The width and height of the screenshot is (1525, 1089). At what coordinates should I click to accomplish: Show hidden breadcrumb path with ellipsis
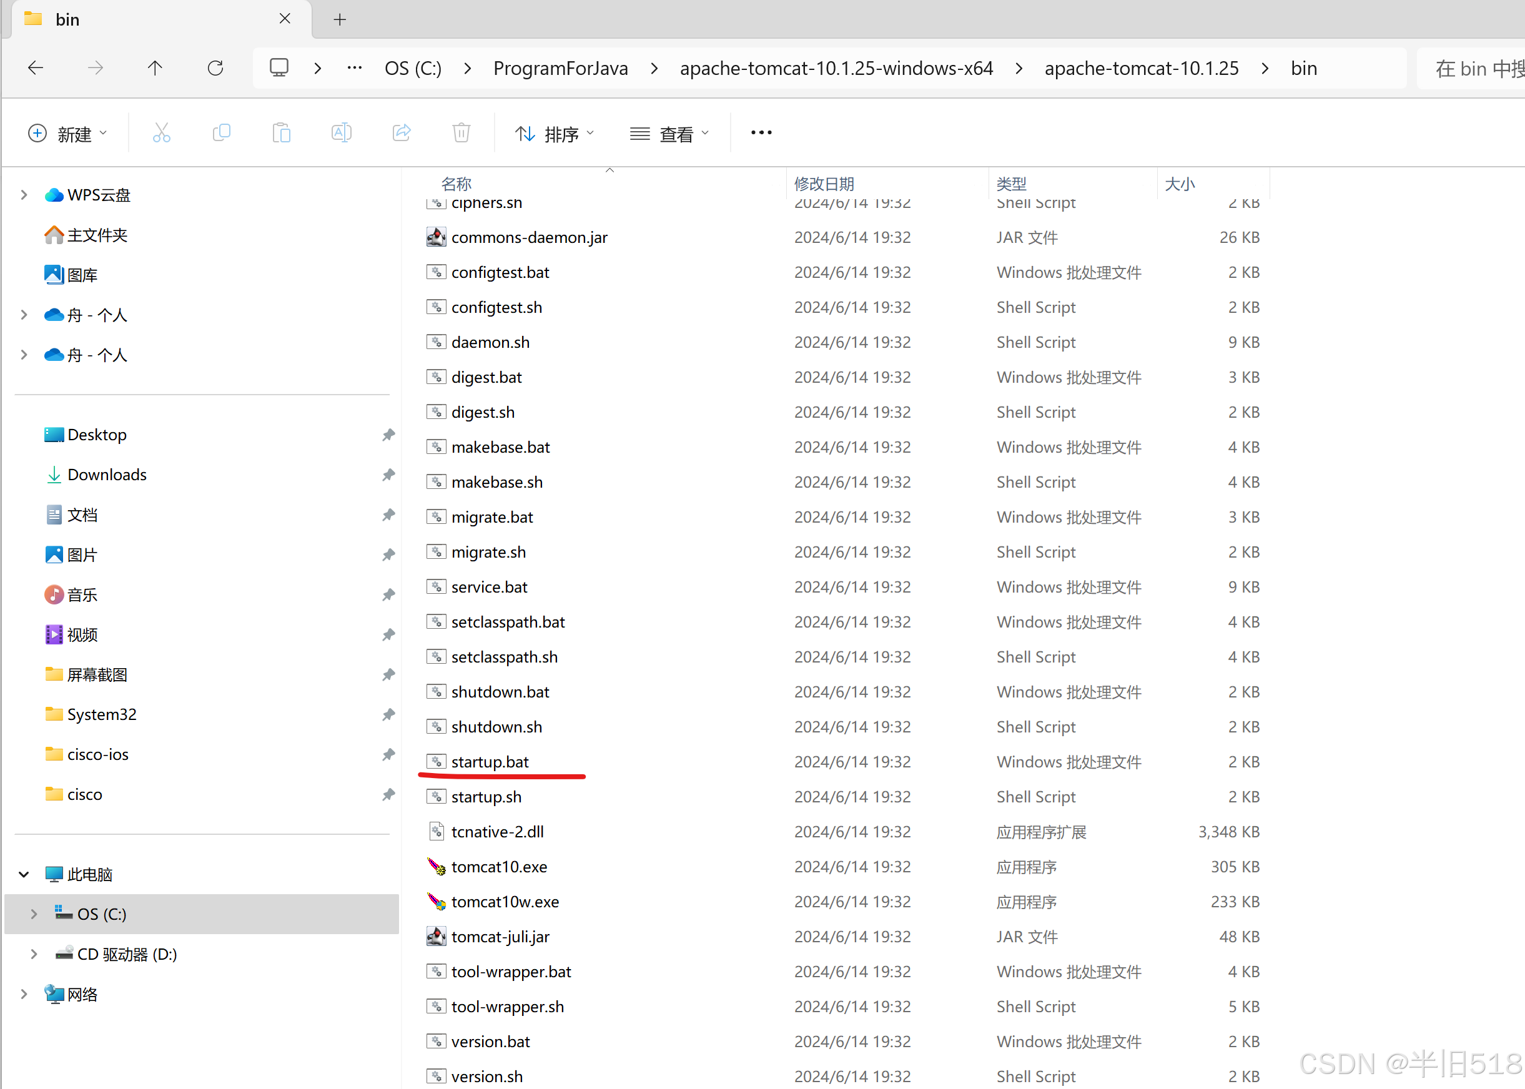click(355, 67)
